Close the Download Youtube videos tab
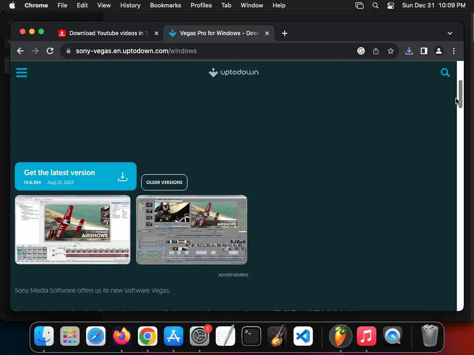474x355 pixels. tap(156, 33)
